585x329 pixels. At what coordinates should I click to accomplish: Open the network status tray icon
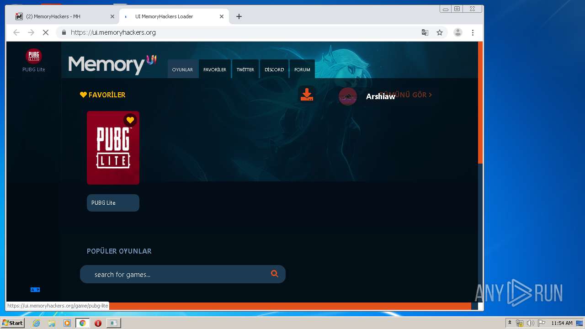[x=520, y=323]
